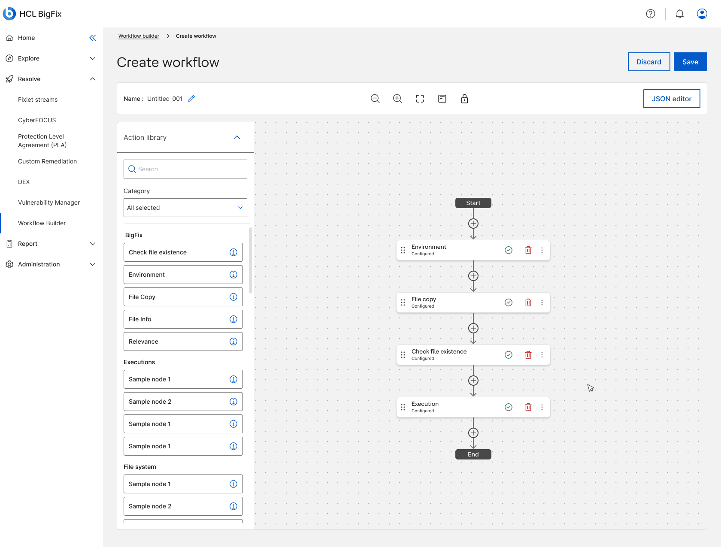Grab the Environment node drag handle
Image resolution: width=721 pixels, height=547 pixels.
tap(403, 250)
